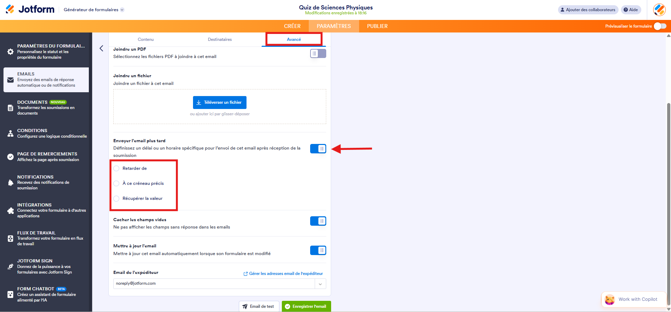Click Téléverser un fichier button
The width and height of the screenshot is (671, 312).
pyautogui.click(x=220, y=102)
